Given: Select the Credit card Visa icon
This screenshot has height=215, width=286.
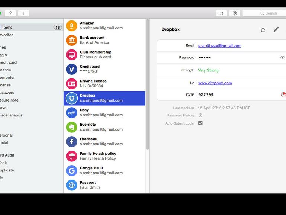Looking at the screenshot, I should (x=72, y=69).
